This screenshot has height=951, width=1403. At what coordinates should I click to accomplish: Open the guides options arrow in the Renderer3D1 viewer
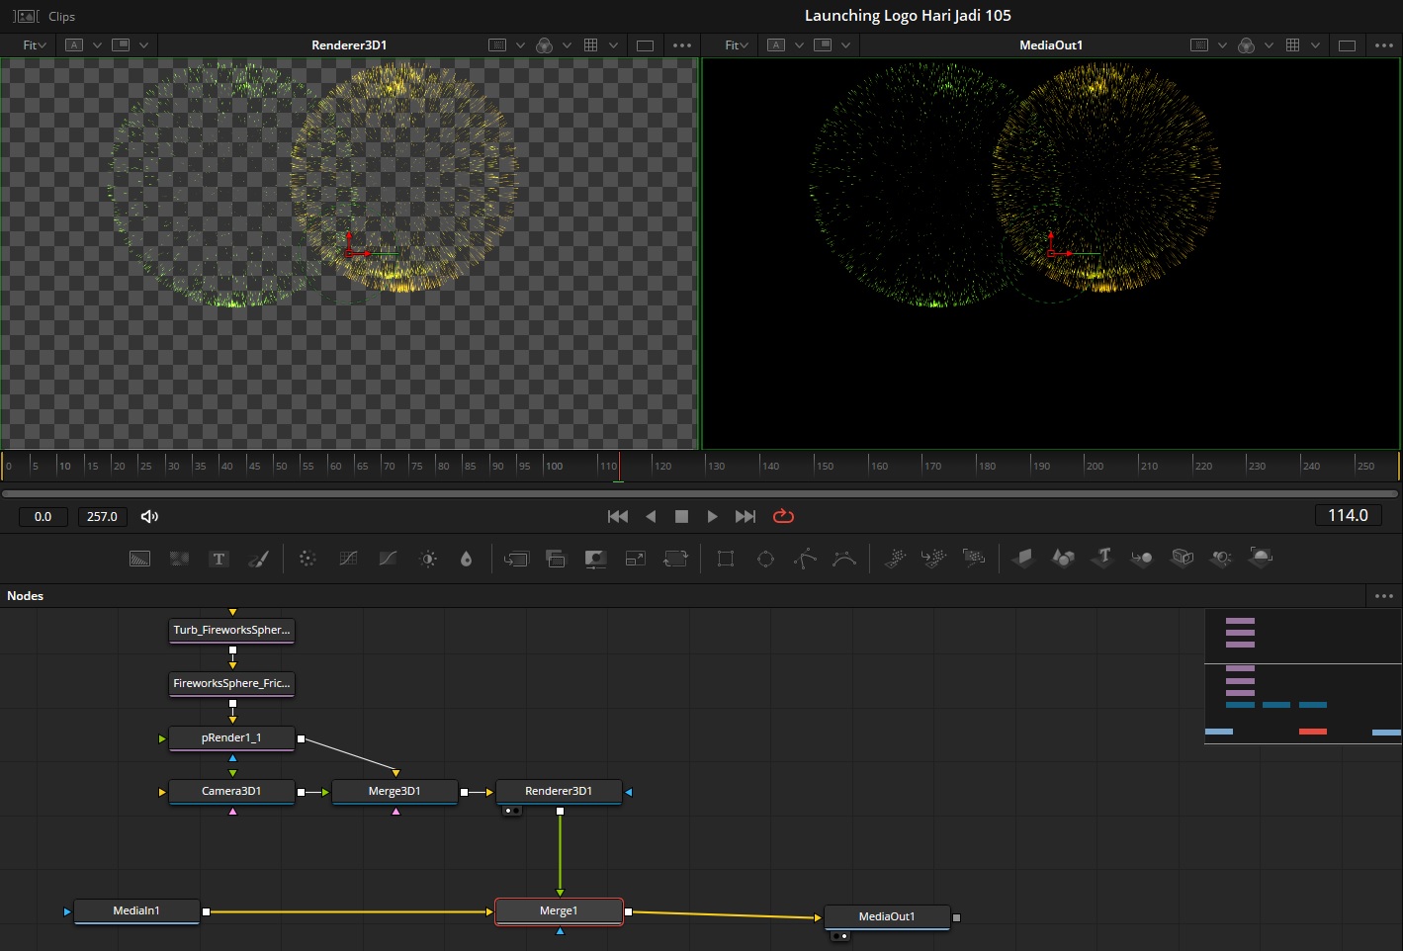point(613,45)
